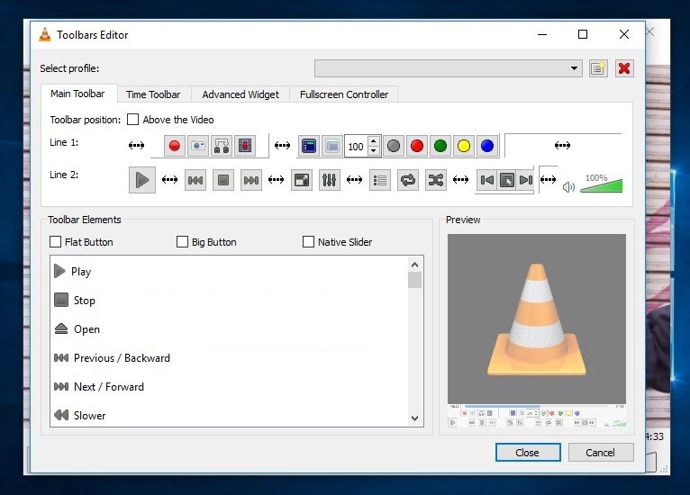
Task: Click the New profile icon
Action: point(598,68)
